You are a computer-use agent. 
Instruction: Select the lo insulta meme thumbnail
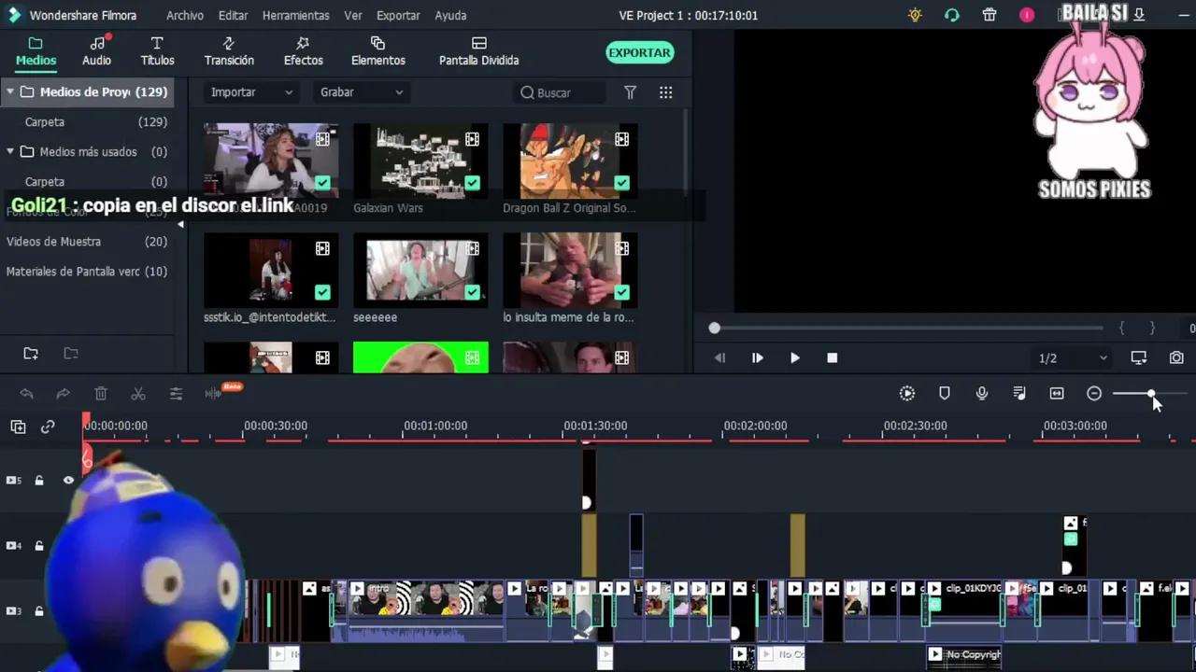[570, 270]
